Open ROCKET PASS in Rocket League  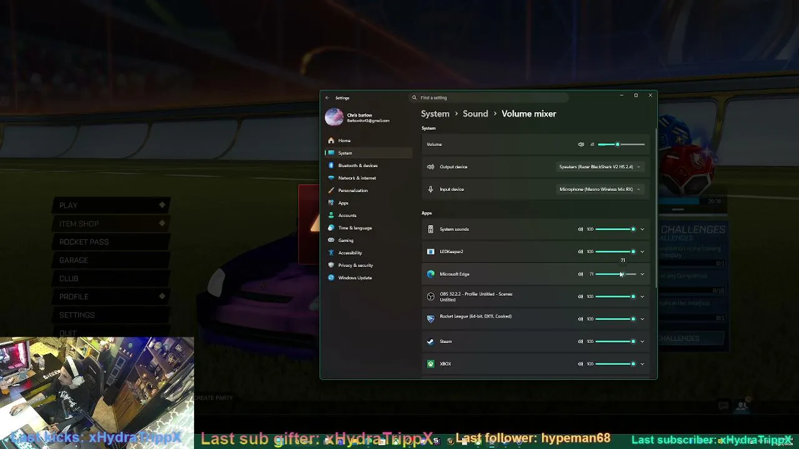coord(111,242)
